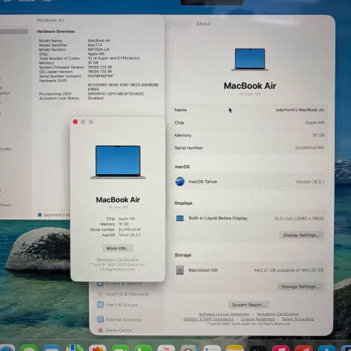351x351 pixels.
Task: Open Regulatory Certification link in Settings About pane
Action: tap(278, 314)
